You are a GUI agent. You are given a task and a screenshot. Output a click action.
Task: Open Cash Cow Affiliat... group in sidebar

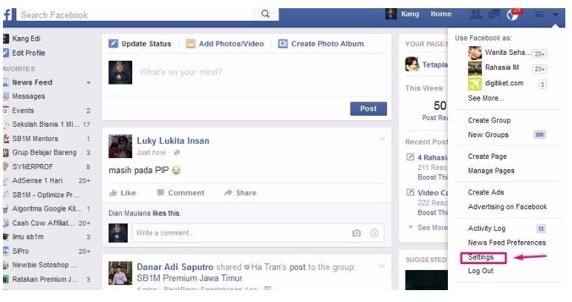pos(43,223)
